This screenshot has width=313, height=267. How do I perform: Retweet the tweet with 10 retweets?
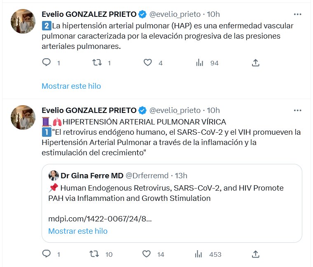tap(95, 254)
